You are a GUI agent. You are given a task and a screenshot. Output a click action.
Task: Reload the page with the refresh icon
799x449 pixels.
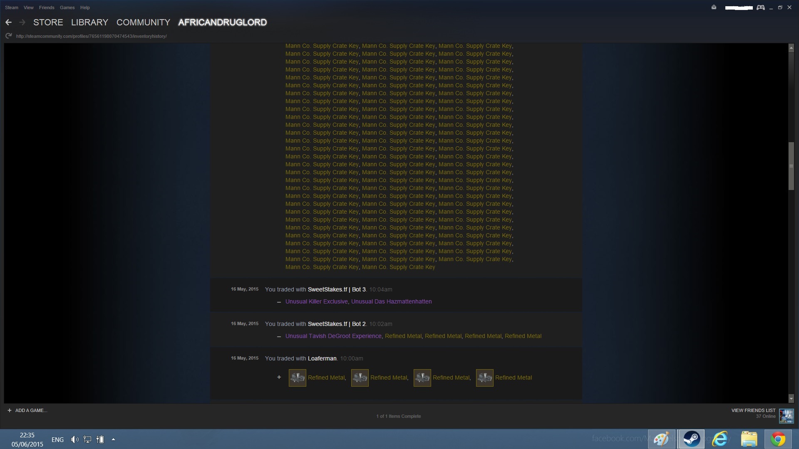[x=8, y=36]
